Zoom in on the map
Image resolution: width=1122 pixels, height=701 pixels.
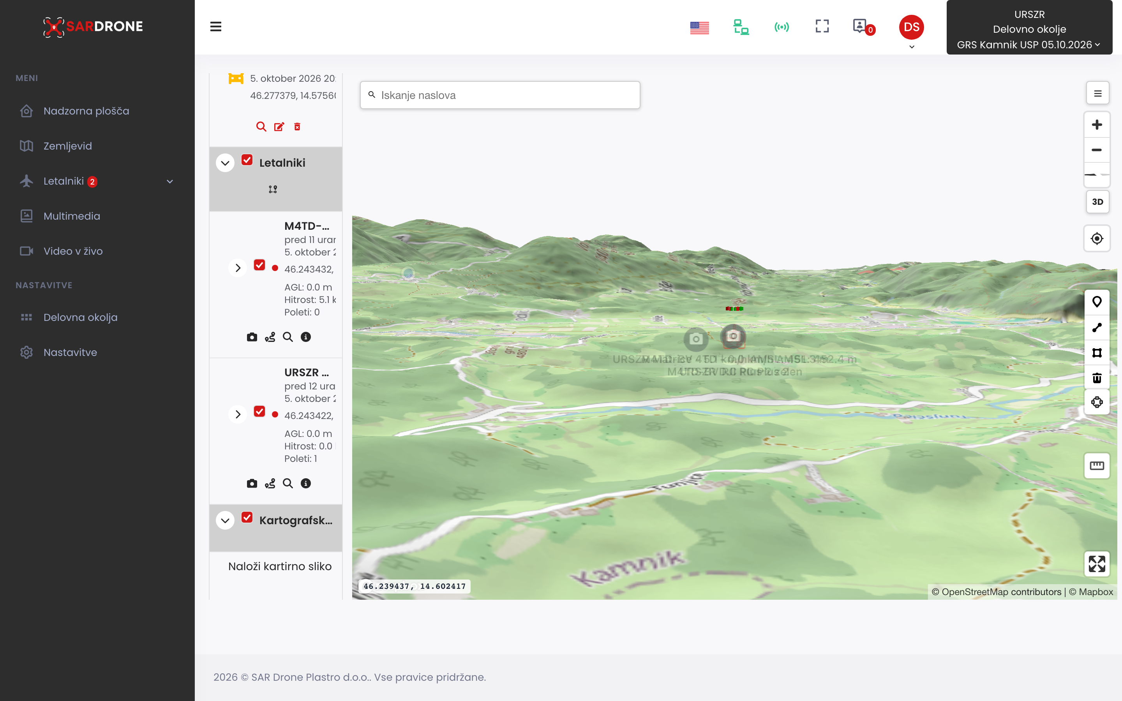(1097, 125)
